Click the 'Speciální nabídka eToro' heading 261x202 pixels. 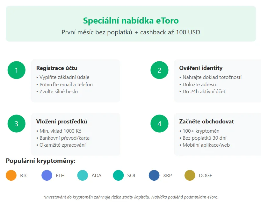(x=131, y=21)
